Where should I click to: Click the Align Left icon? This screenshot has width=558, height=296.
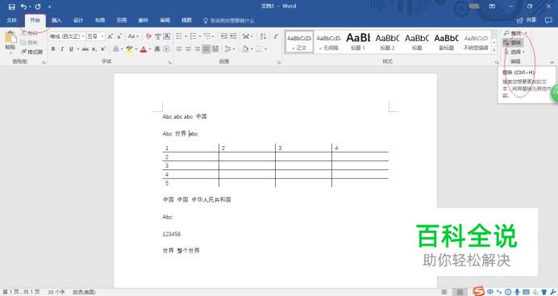(179, 49)
